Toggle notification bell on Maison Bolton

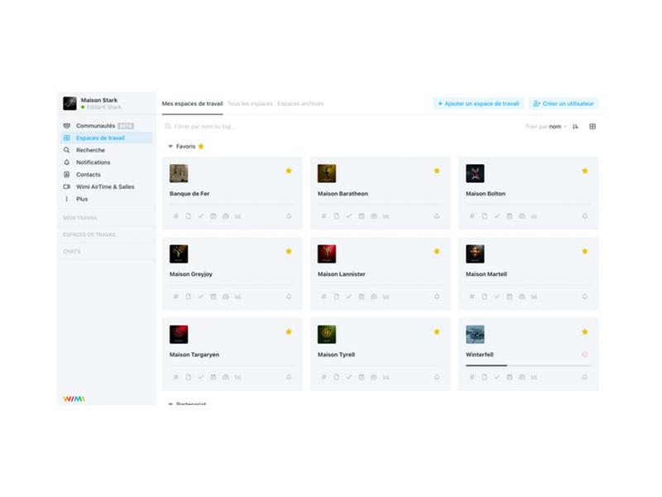585,216
